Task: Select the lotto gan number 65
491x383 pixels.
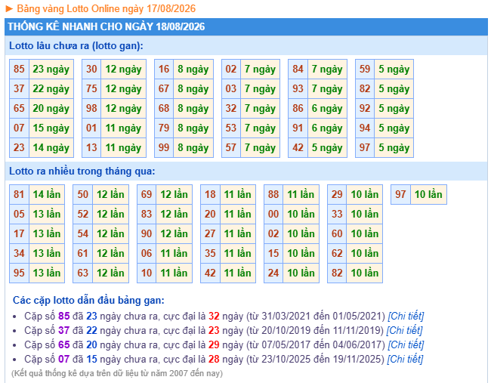Action: pos(19,108)
